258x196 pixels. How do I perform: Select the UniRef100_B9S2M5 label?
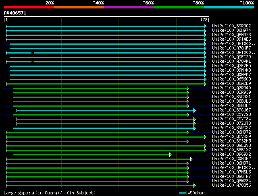point(231,141)
